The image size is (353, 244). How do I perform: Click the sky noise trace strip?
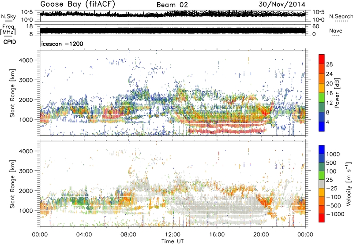click(173, 16)
